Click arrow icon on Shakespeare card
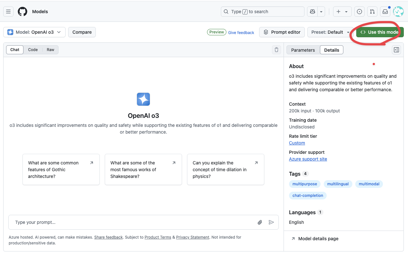The height and width of the screenshot is (255, 408). 174,163
